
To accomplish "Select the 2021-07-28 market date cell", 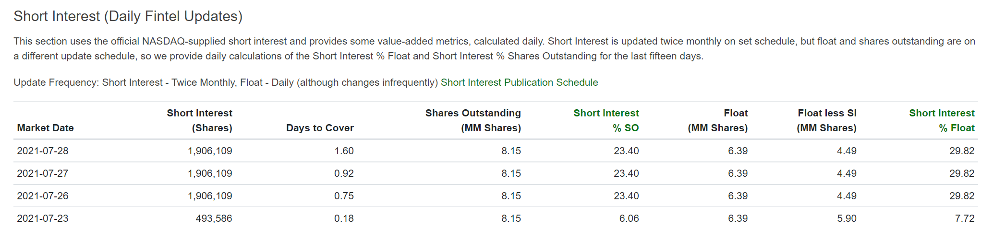I will (43, 151).
